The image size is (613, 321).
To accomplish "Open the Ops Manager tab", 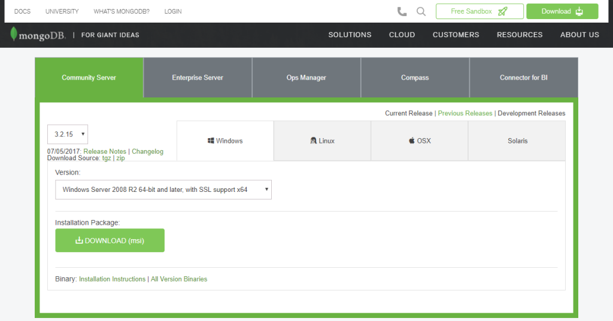I will click(x=306, y=77).
